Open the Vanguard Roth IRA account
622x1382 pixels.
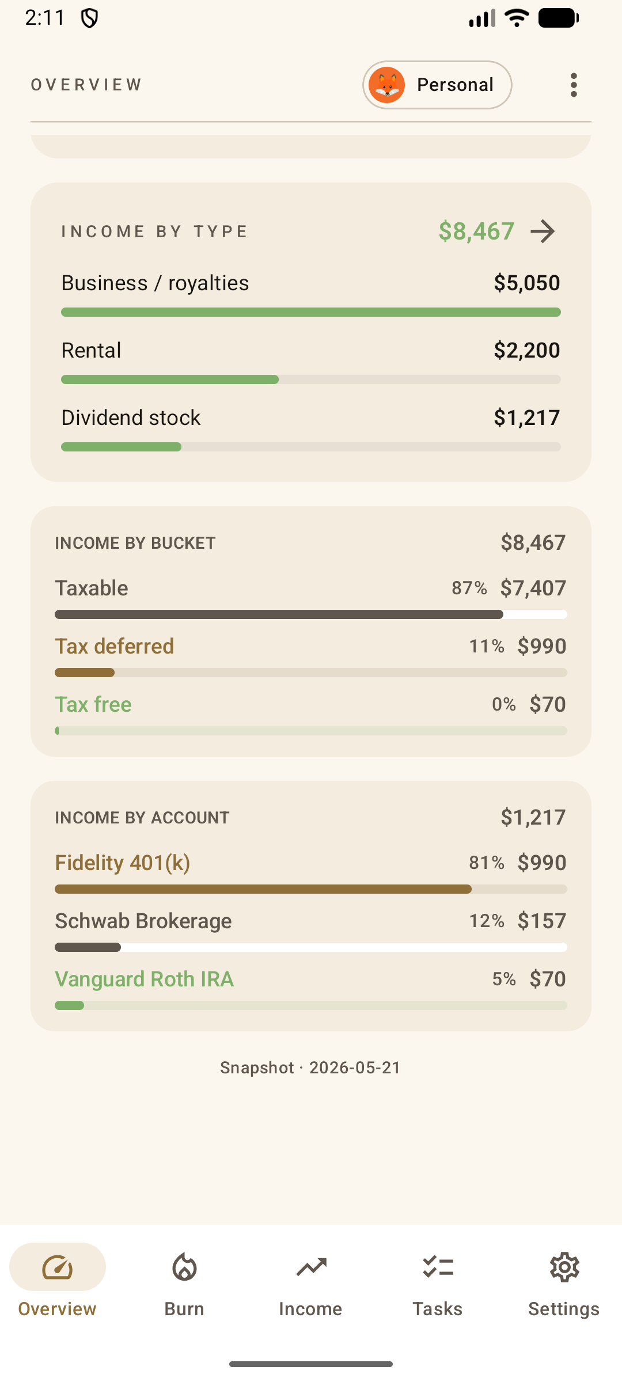311,988
